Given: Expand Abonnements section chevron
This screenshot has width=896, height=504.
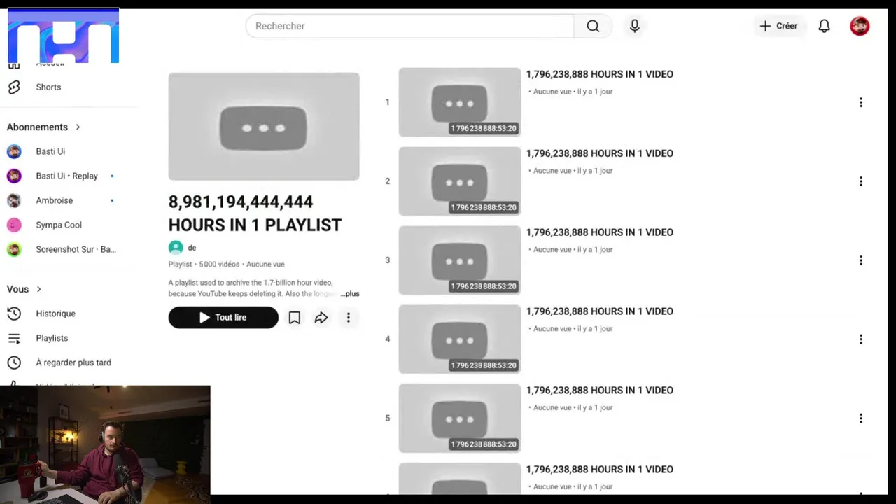Looking at the screenshot, I should pyautogui.click(x=78, y=127).
